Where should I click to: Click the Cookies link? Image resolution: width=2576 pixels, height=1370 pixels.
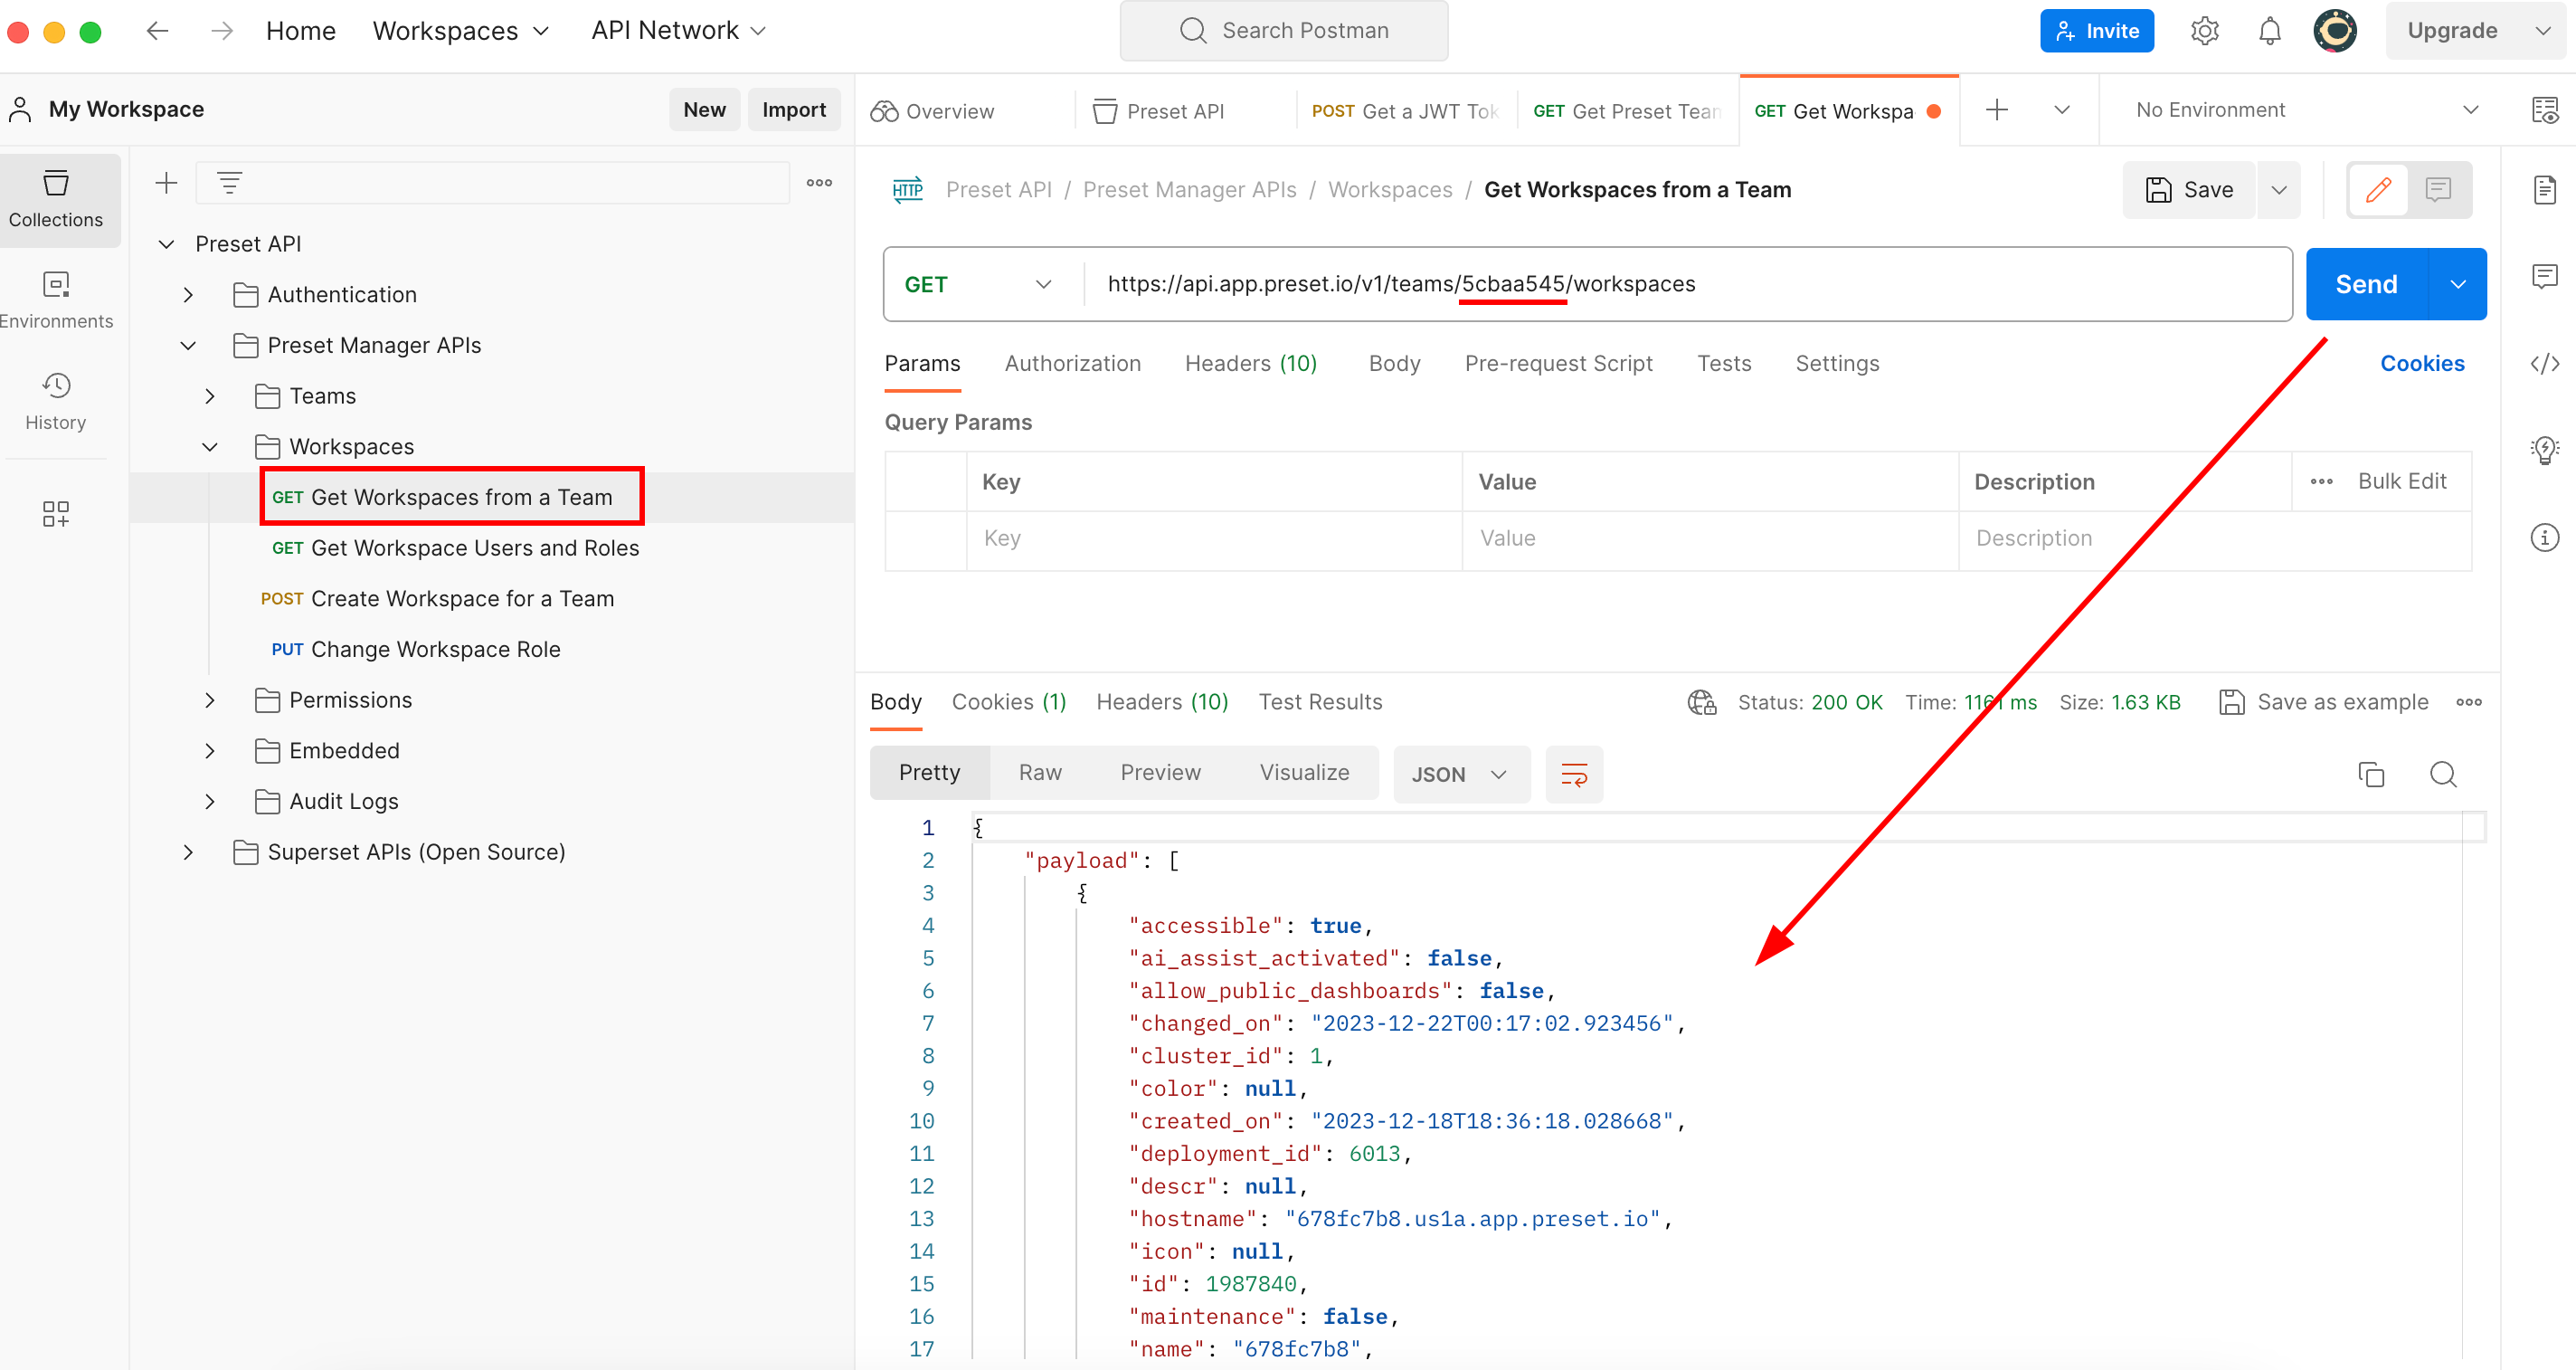(2421, 363)
